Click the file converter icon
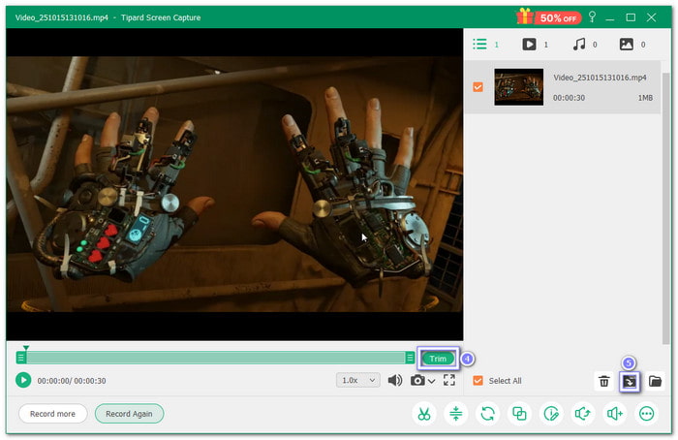The image size is (678, 440). tap(487, 414)
